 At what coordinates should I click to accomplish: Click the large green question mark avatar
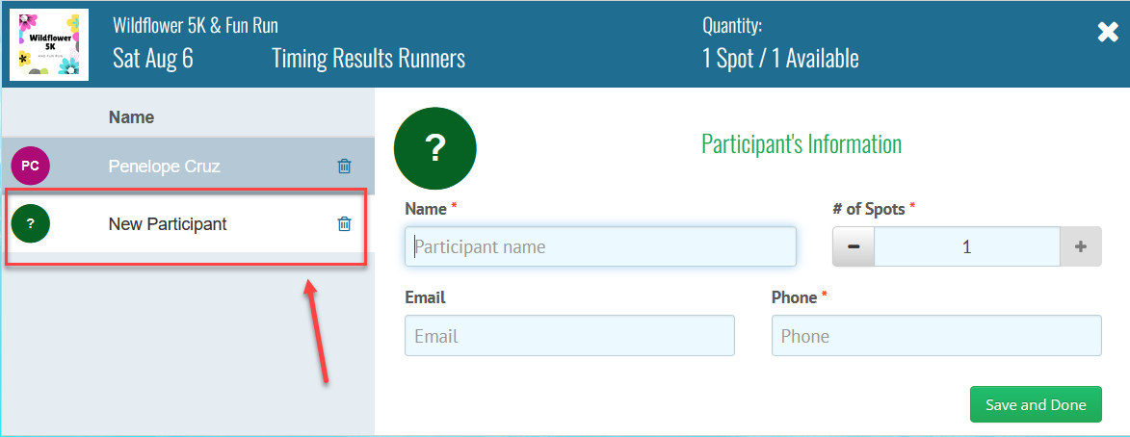[435, 148]
